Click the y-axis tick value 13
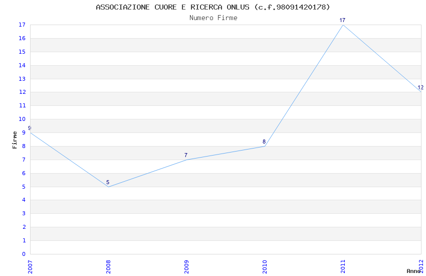This screenshot has height=276, width=426. click(22, 79)
